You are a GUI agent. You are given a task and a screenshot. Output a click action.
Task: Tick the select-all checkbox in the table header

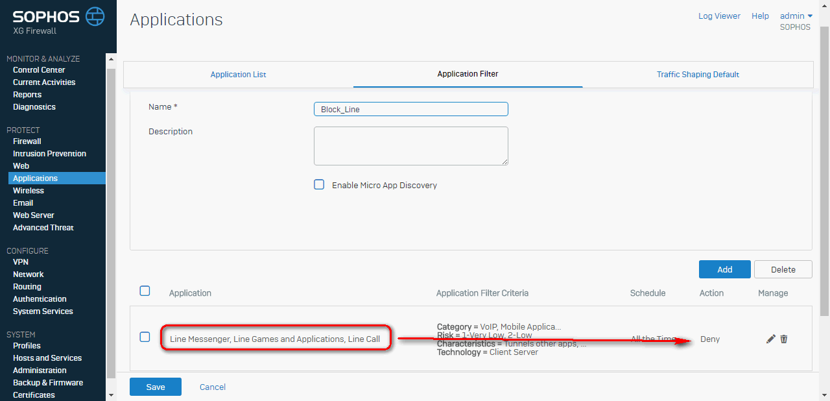point(145,291)
